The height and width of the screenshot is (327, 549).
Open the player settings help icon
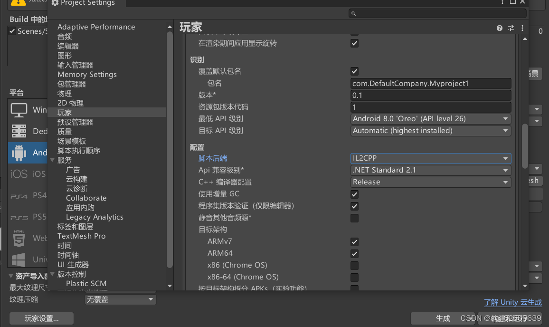(x=499, y=28)
